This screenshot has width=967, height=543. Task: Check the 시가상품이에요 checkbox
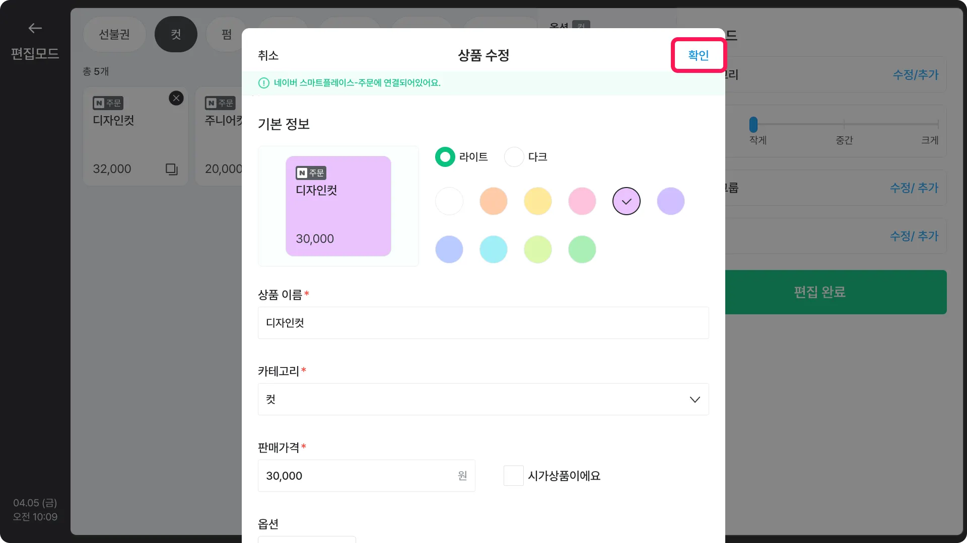click(x=513, y=476)
